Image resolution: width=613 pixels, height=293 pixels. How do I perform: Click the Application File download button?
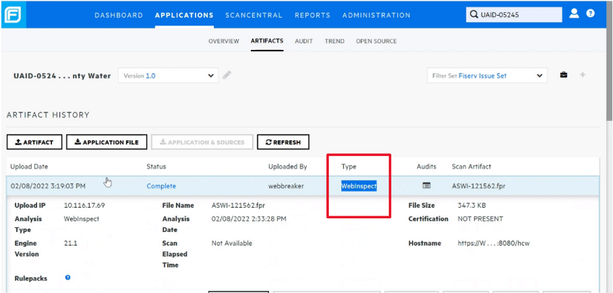[x=107, y=142]
